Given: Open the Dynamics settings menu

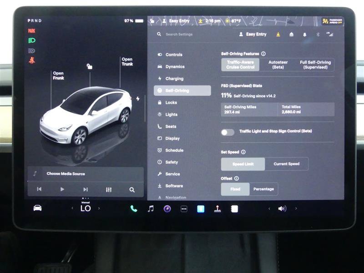Looking at the screenshot, I should tap(182, 66).
